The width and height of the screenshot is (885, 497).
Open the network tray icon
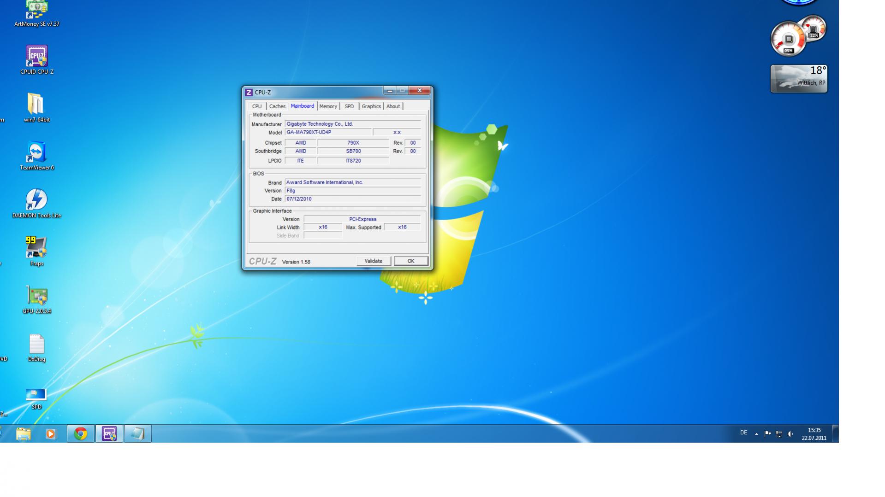click(x=779, y=434)
